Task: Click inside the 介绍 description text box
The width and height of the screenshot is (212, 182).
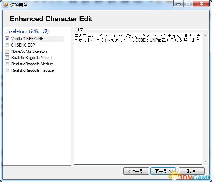Action: [138, 98]
